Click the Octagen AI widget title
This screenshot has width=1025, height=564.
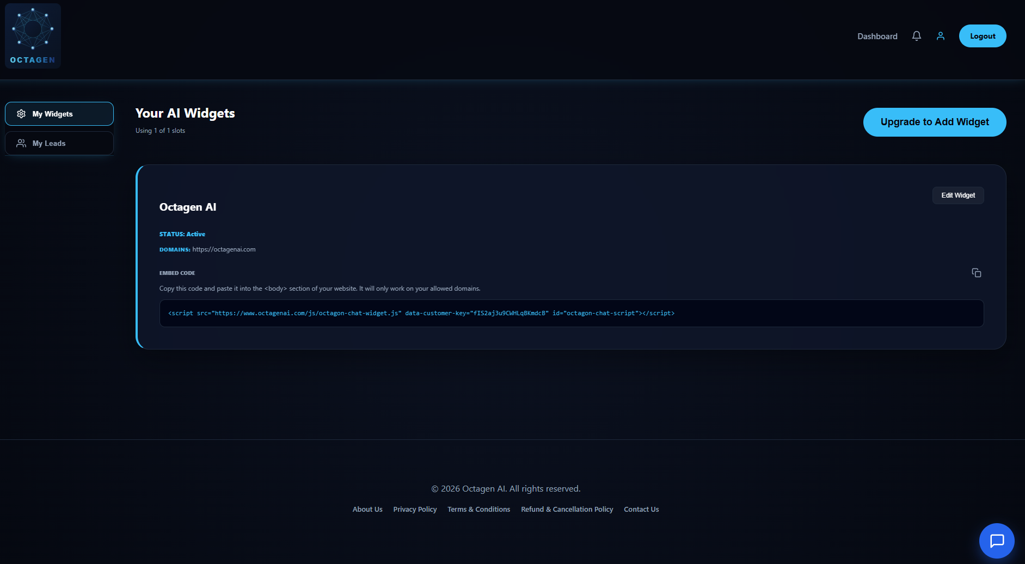[x=188, y=207]
